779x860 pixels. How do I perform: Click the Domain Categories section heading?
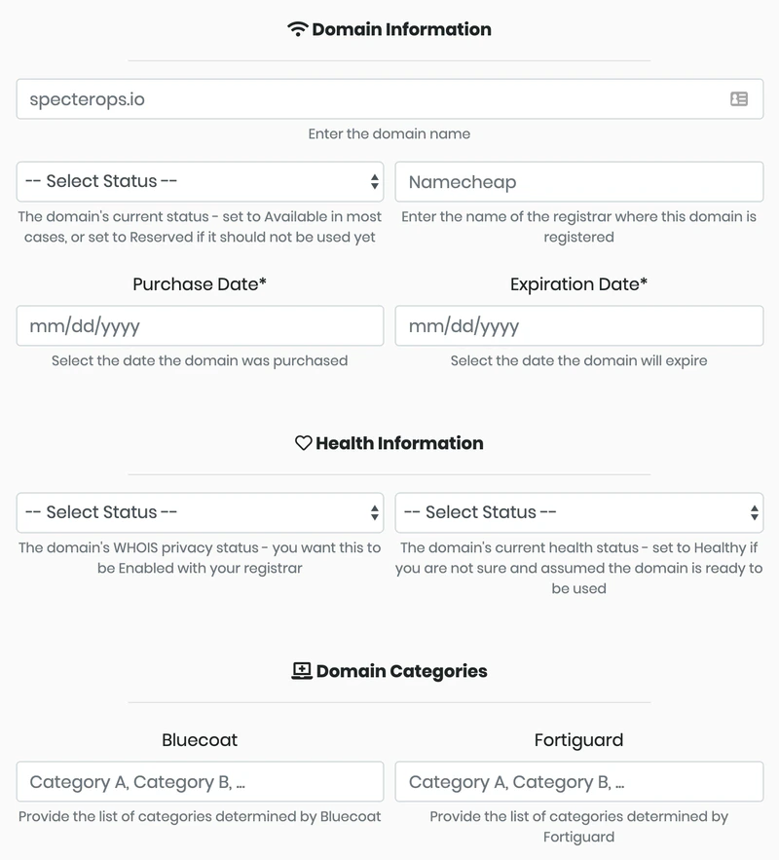401,671
